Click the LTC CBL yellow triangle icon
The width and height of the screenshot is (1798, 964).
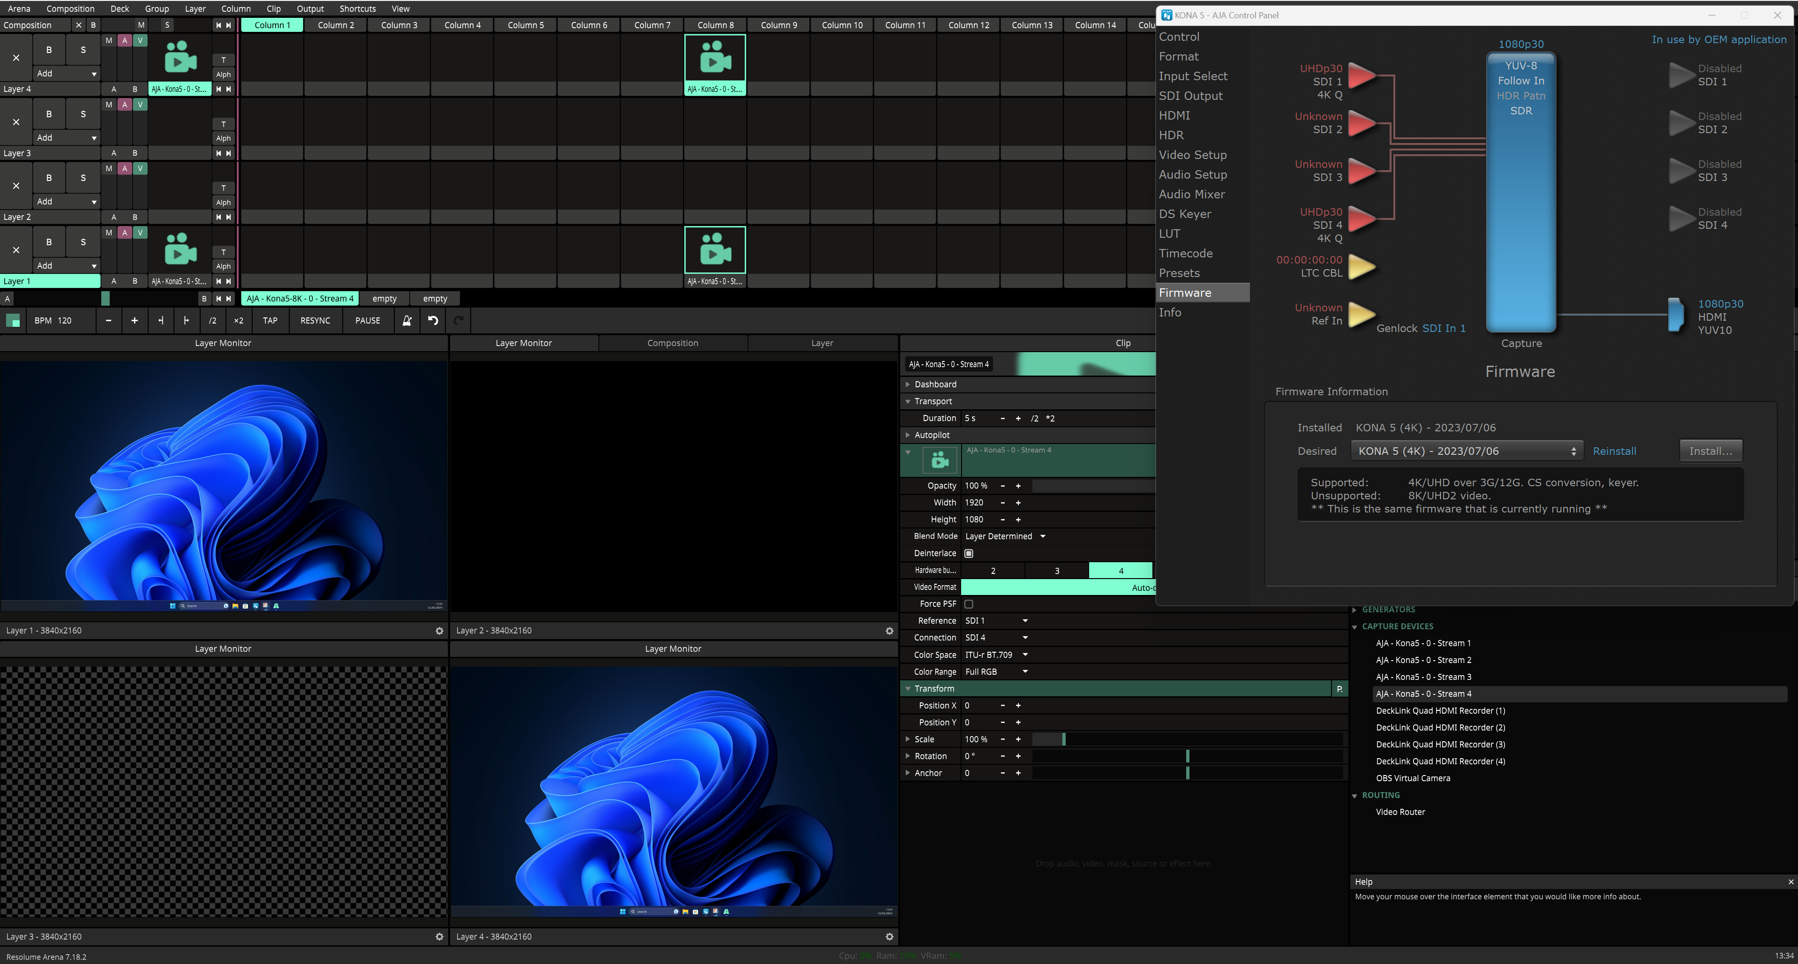coord(1361,267)
